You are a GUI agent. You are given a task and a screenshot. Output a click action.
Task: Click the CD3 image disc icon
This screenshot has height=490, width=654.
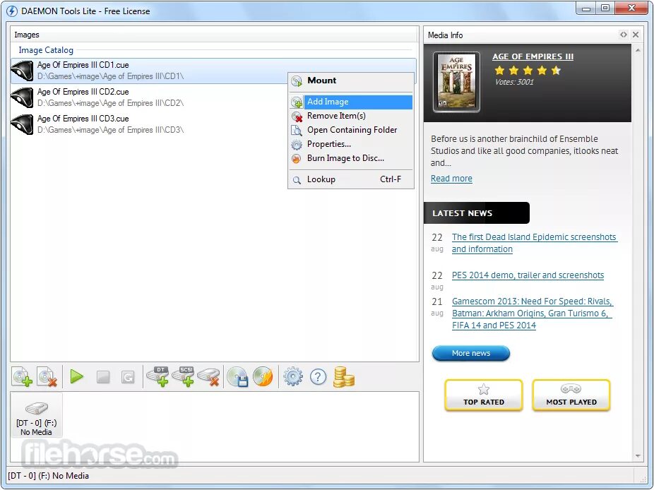pyautogui.click(x=22, y=124)
